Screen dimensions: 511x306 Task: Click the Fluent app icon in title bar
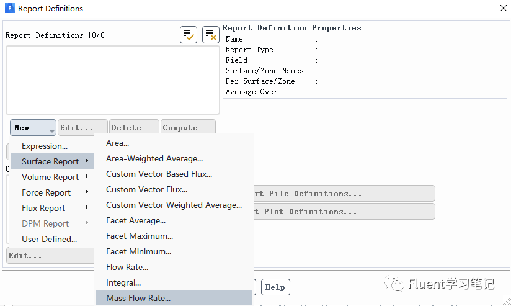9,9
